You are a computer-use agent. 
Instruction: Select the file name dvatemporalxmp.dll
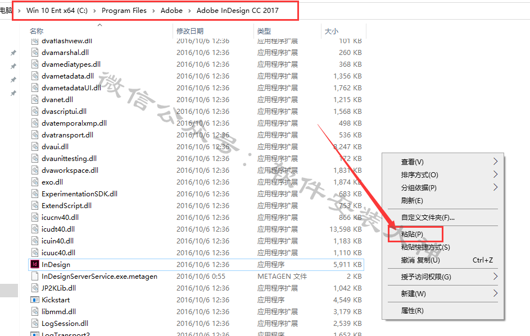(x=74, y=123)
